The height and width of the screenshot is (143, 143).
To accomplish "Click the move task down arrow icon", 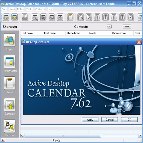I will tap(106, 17).
